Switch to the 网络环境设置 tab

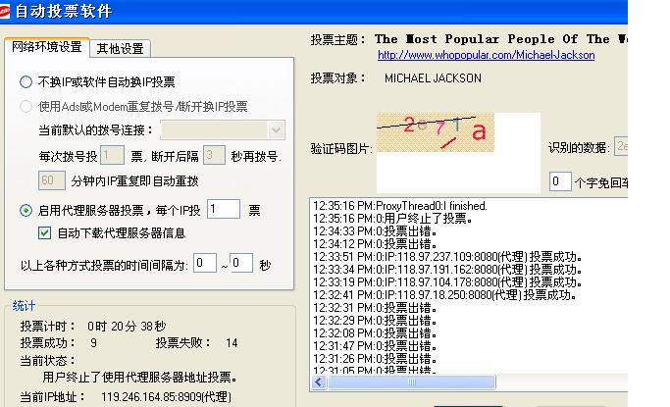[46, 47]
